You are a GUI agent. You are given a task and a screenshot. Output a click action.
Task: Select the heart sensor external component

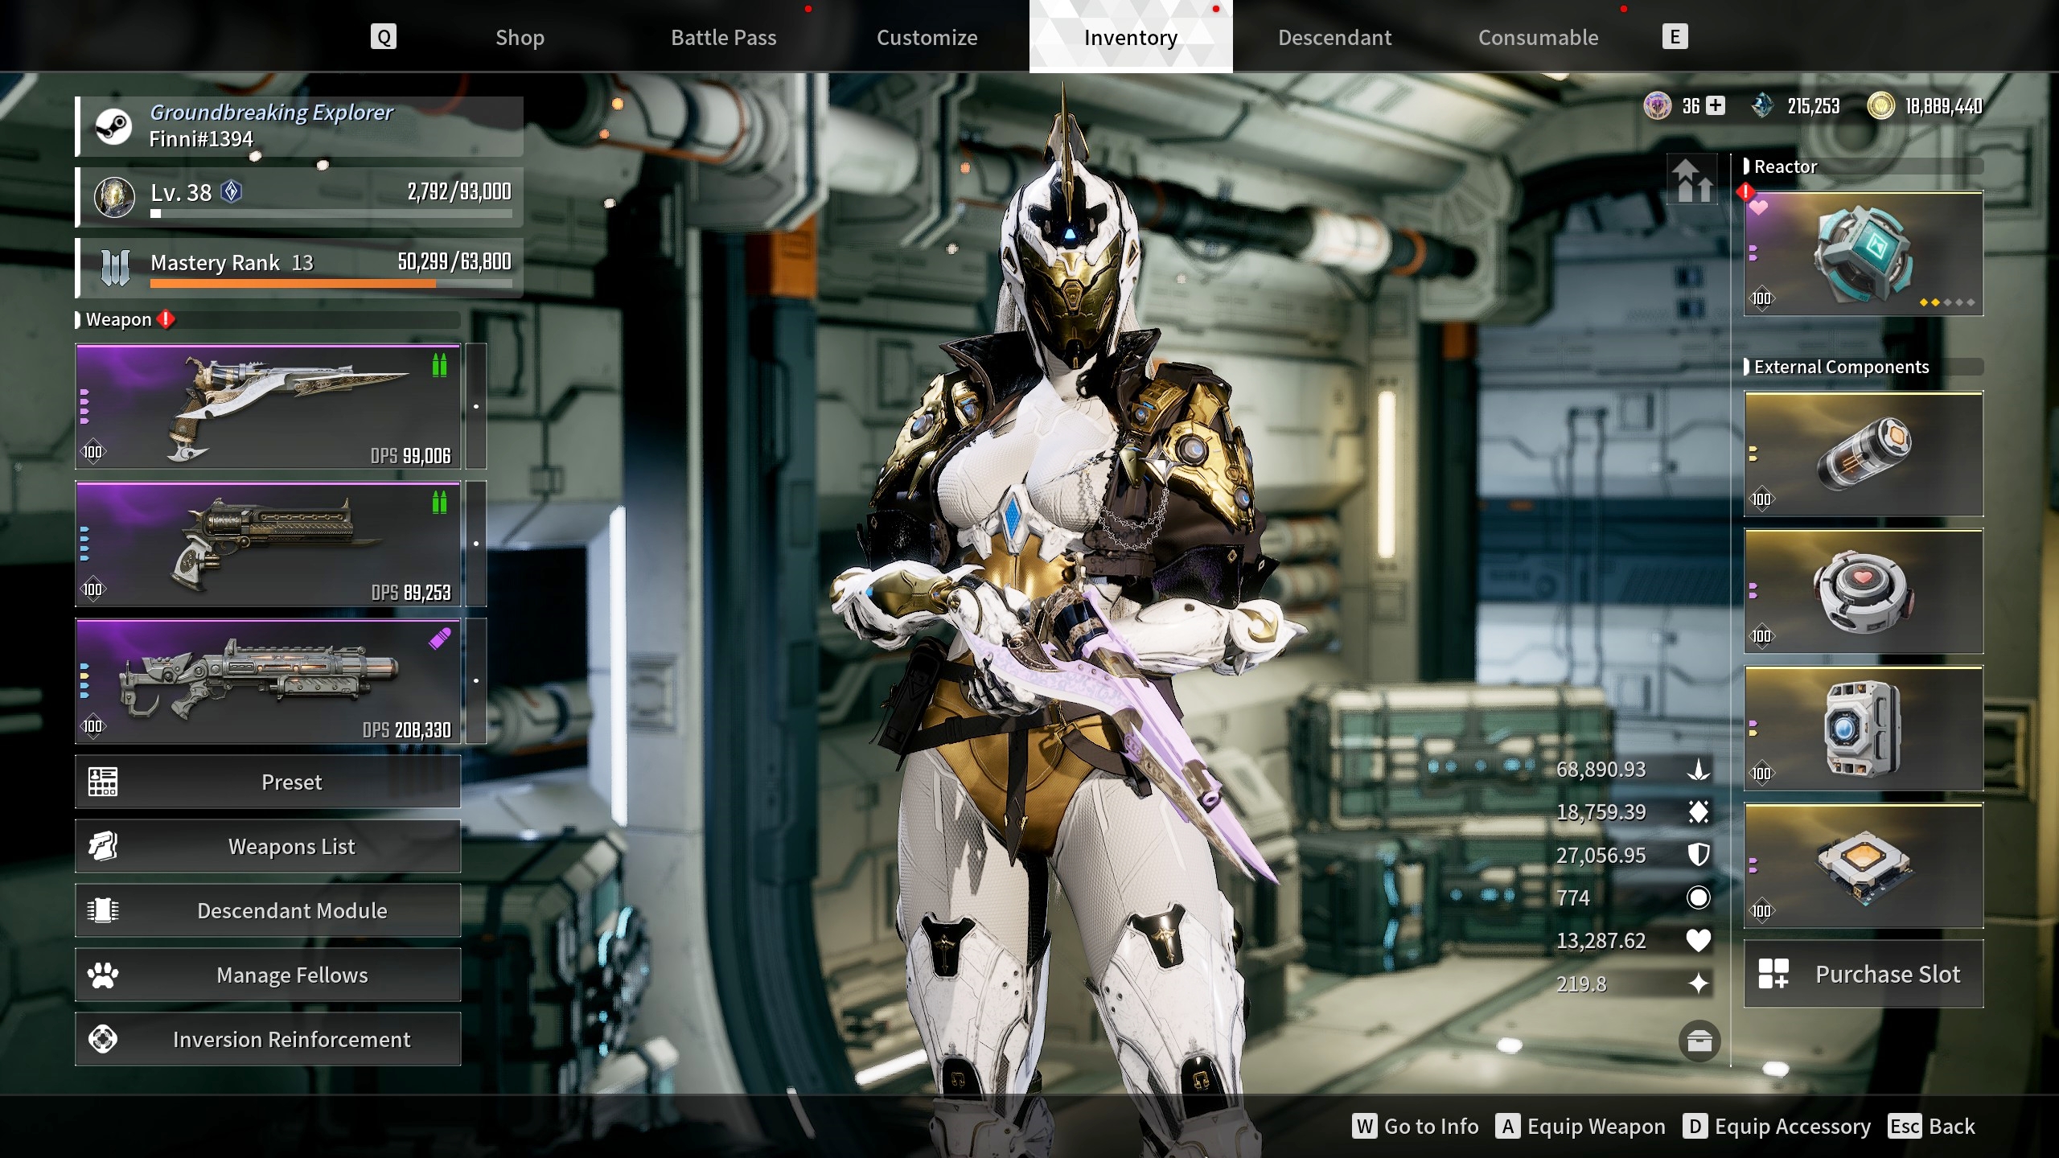[1863, 592]
